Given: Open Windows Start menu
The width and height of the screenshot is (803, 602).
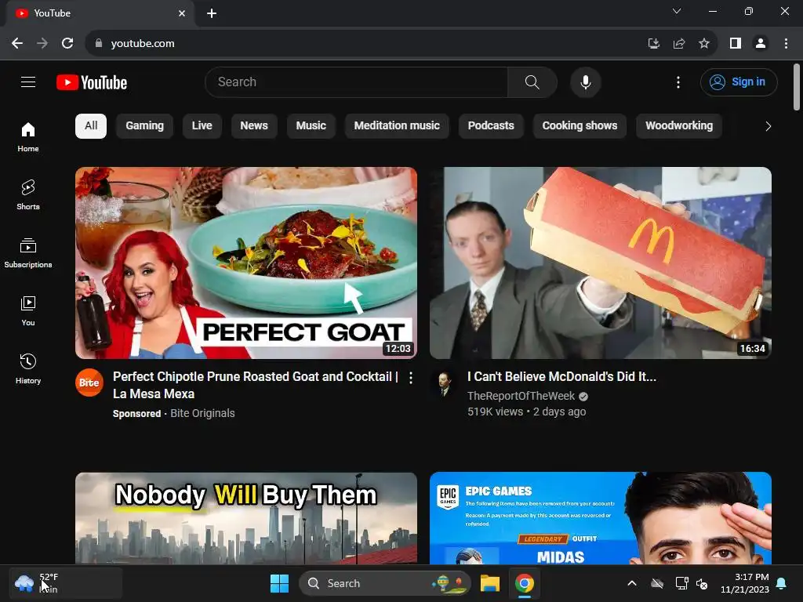Looking at the screenshot, I should click(x=280, y=583).
